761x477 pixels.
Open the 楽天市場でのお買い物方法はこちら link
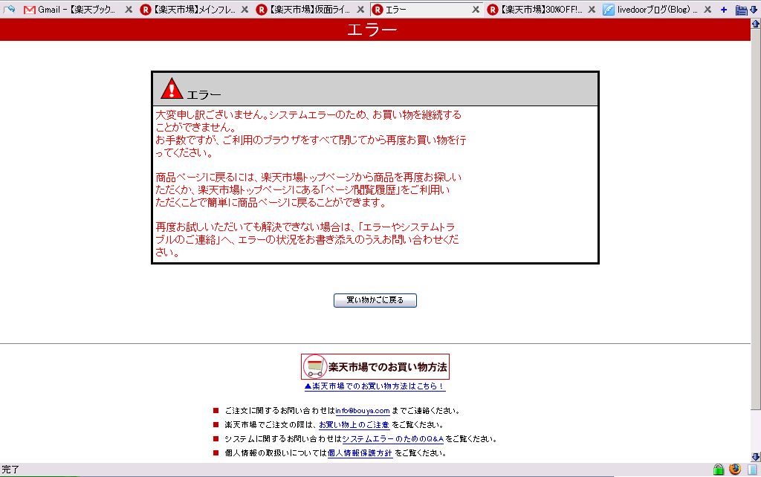pyautogui.click(x=375, y=386)
